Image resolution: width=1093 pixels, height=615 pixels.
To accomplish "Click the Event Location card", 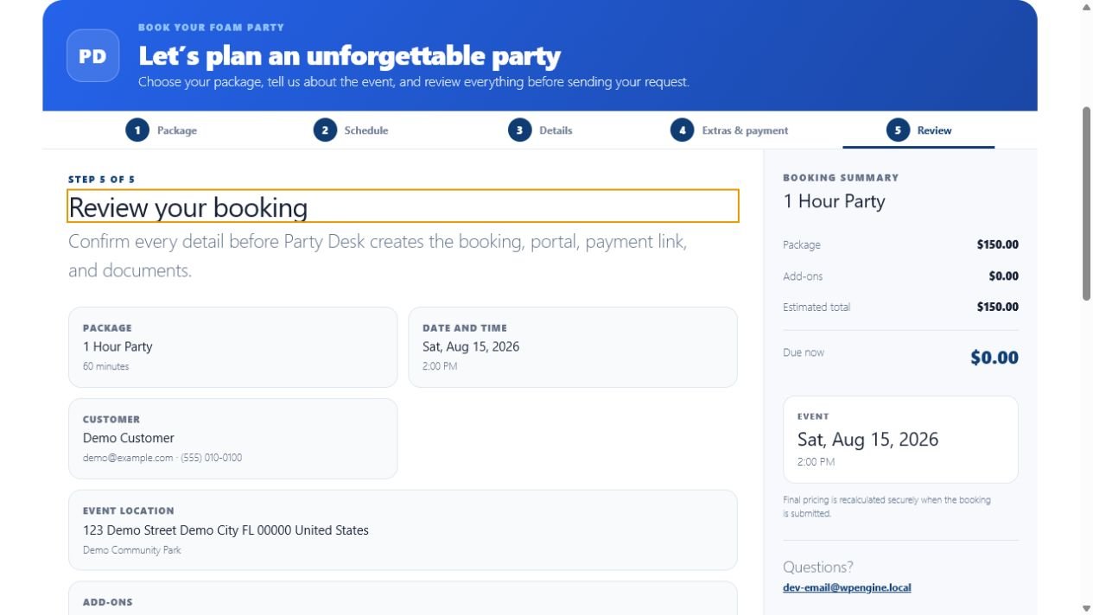I will pos(403,530).
